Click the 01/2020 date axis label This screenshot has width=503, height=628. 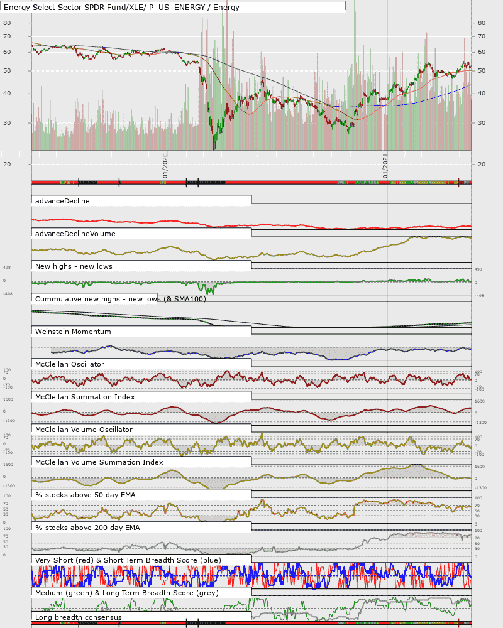165,166
